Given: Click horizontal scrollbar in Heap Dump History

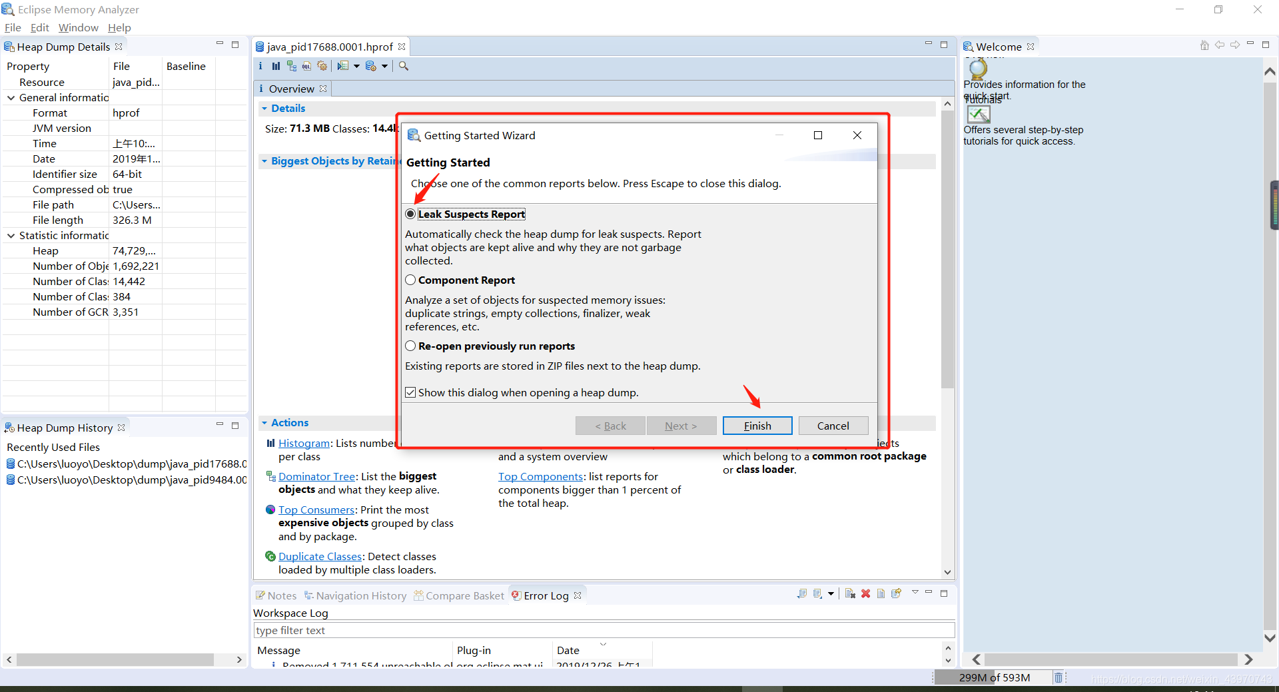Looking at the screenshot, I should (115, 659).
